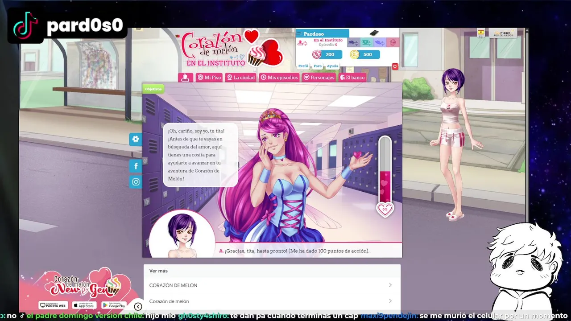Select the pink circular season icon
Viewport: 571px width, 321px height.
tap(393, 43)
